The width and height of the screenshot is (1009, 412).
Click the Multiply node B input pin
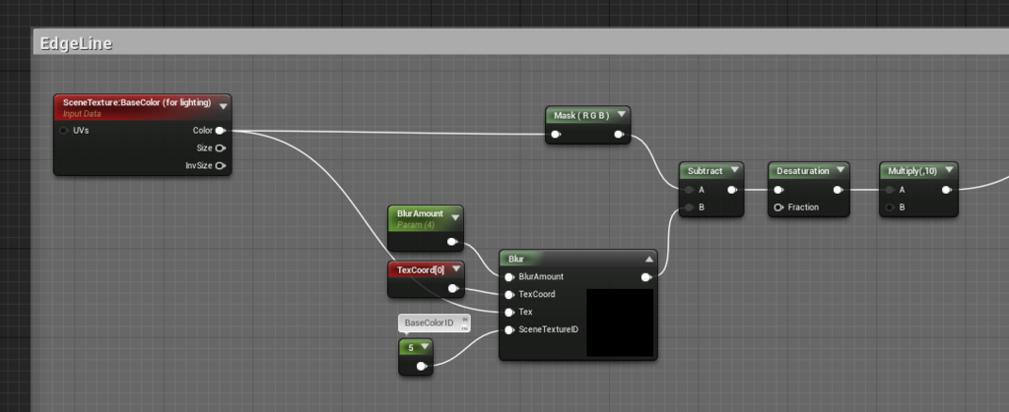tap(890, 207)
